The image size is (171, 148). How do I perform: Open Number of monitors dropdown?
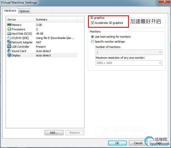point(129,52)
